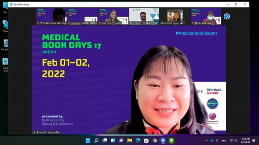This screenshot has width=259, height=145.
Task: Switch to Zoom via the taskbar icon
Action: click(x=163, y=140)
